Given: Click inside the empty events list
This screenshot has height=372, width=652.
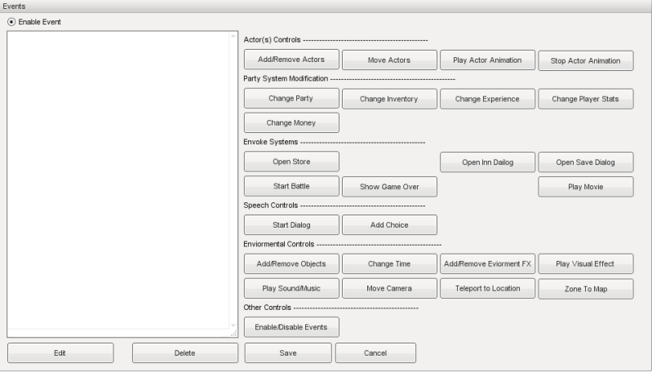Looking at the screenshot, I should (x=118, y=179).
